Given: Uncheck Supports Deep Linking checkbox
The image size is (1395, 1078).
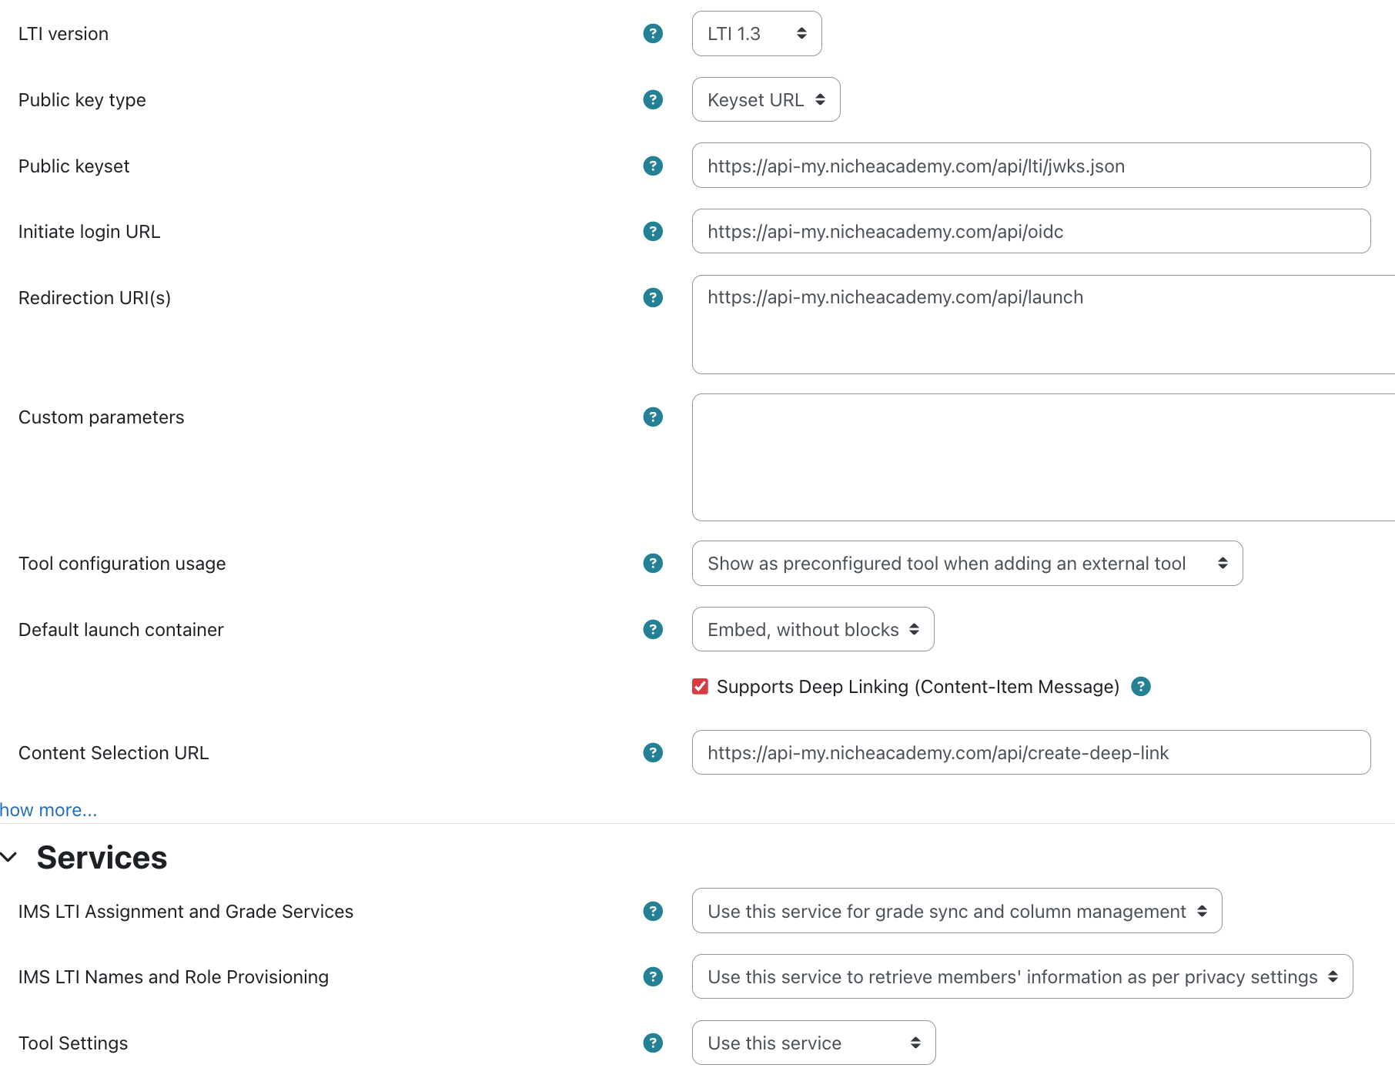Looking at the screenshot, I should click(x=700, y=687).
